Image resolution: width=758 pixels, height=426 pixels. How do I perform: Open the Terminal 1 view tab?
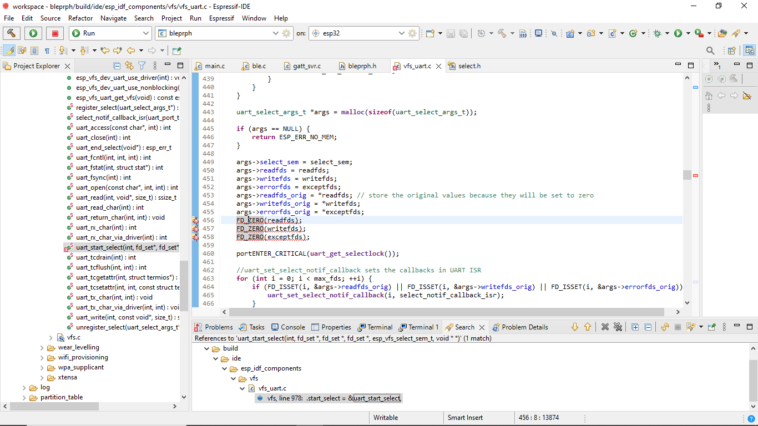click(418, 327)
